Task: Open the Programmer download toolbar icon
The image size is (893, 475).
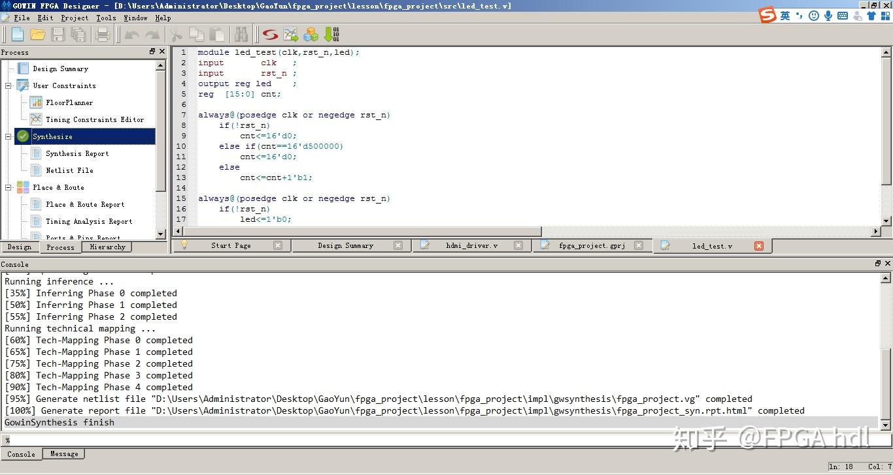Action: [x=331, y=34]
